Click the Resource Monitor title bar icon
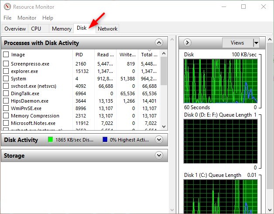Viewport: 274px width, 214px height. pos(7,7)
